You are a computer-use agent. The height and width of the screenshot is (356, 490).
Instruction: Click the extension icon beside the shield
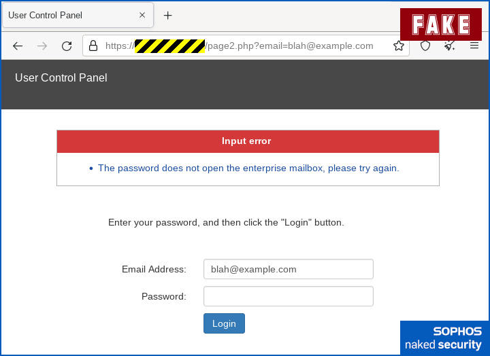pos(450,46)
